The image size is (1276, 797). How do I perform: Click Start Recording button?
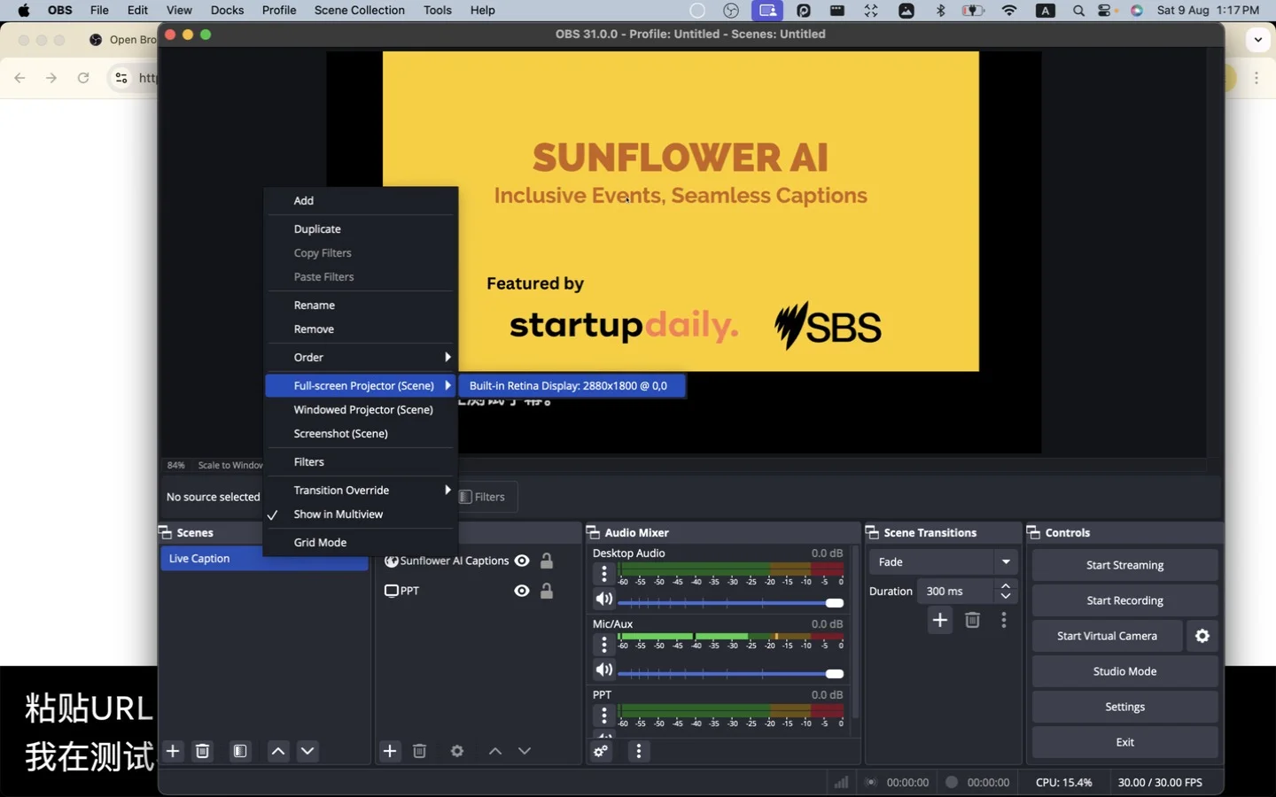pos(1124,600)
